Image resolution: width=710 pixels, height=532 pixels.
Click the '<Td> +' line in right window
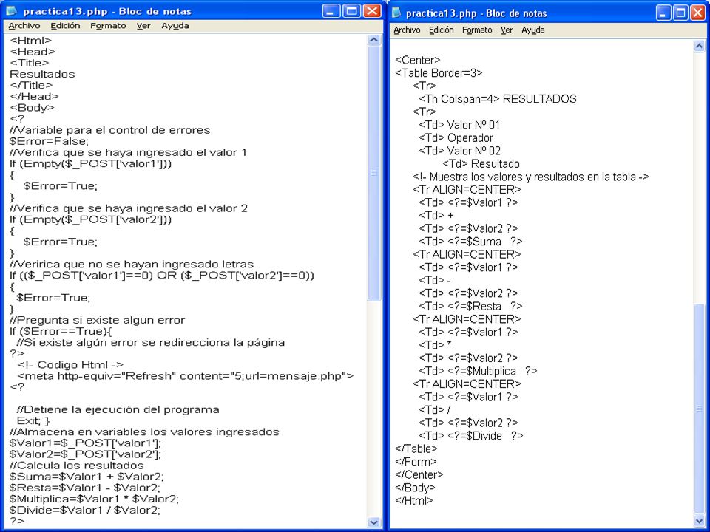[x=436, y=215]
